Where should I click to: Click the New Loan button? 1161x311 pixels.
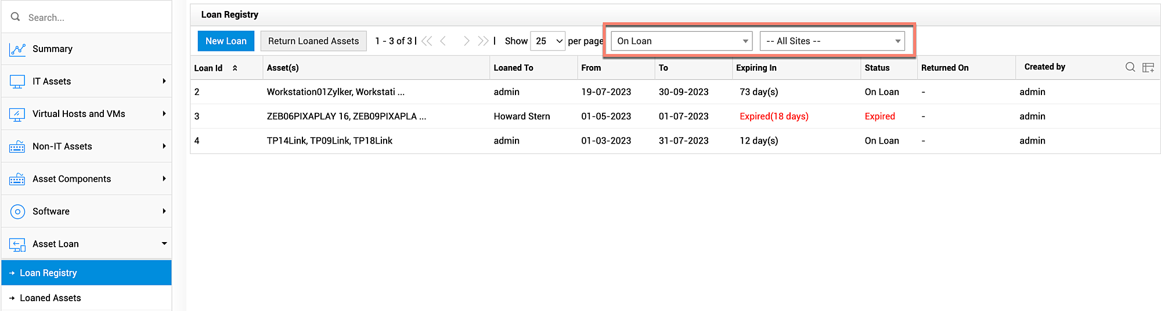click(x=226, y=41)
